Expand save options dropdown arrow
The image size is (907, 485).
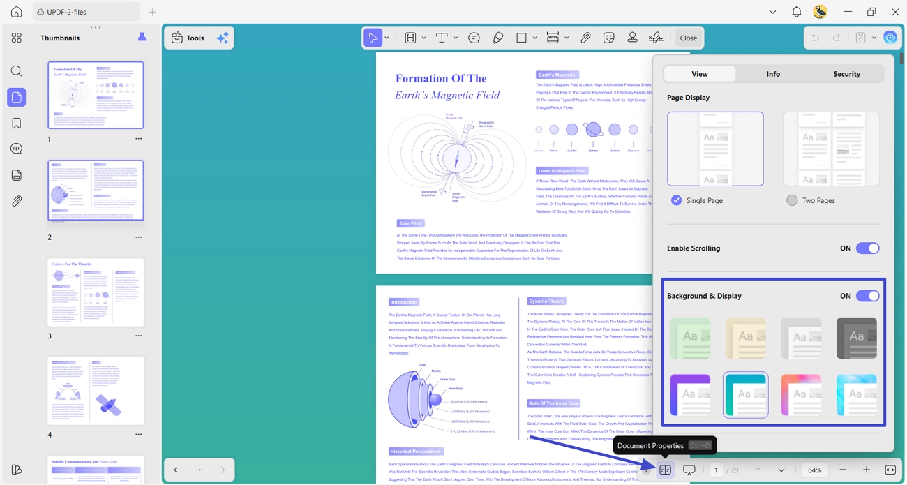point(874,38)
